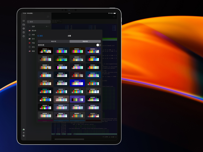203x152 pixels.
Task: Click the icon on the 192.168.100.3 tab
Action: (61, 21)
